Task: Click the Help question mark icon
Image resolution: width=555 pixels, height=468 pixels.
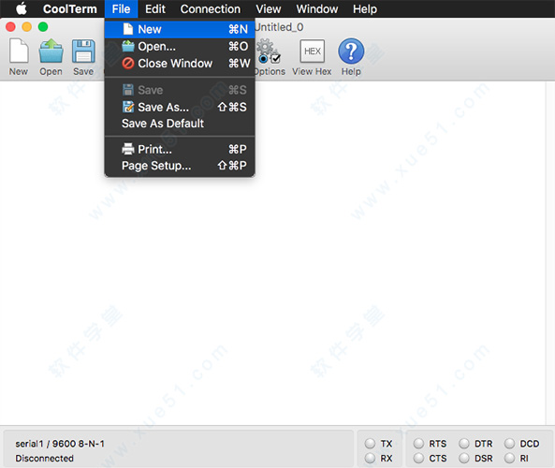Action: click(351, 51)
